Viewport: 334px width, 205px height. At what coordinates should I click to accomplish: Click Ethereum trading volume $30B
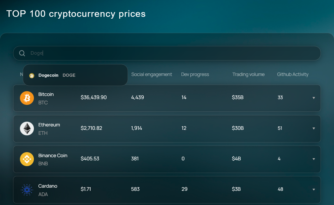pyautogui.click(x=238, y=128)
